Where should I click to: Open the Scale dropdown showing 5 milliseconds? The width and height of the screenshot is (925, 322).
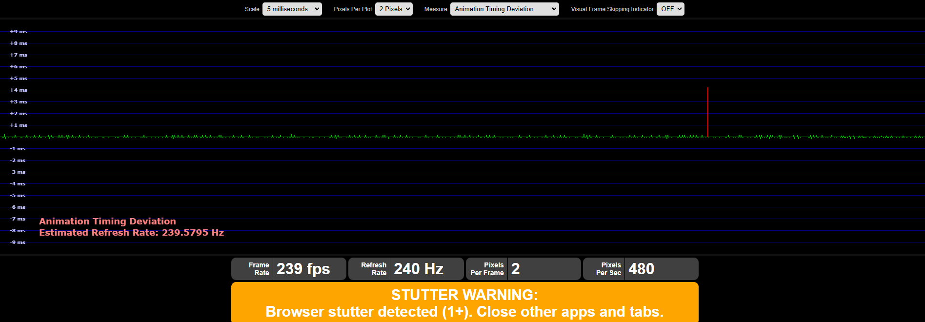tap(292, 9)
